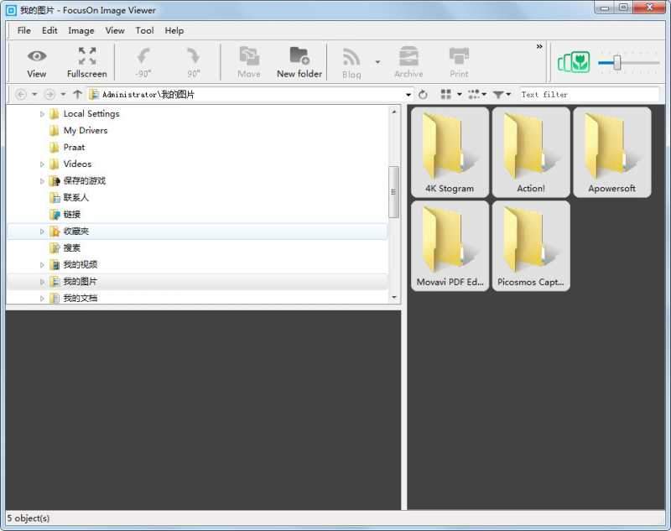Image resolution: width=671 pixels, height=531 pixels.
Task: Create a New folder
Action: pos(299,60)
